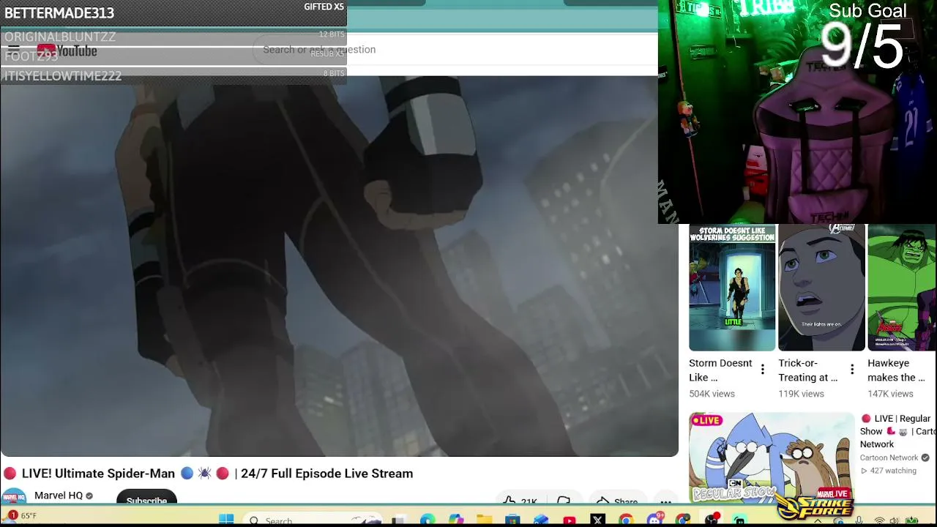Viewport: 937px width, 527px height.
Task: Select 'ITISYELLOWTIME222' in the stream overlay
Action: [63, 76]
